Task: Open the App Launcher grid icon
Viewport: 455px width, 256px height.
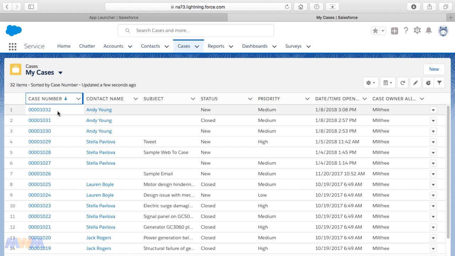Action: [12, 46]
